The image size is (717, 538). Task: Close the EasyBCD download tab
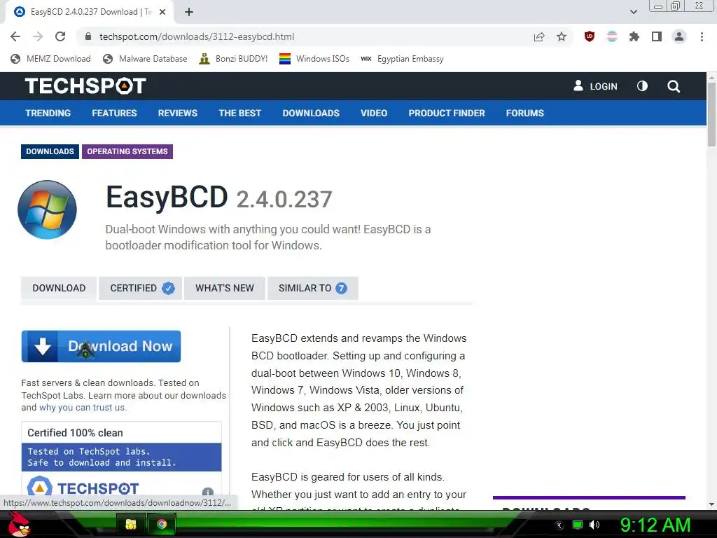(162, 12)
